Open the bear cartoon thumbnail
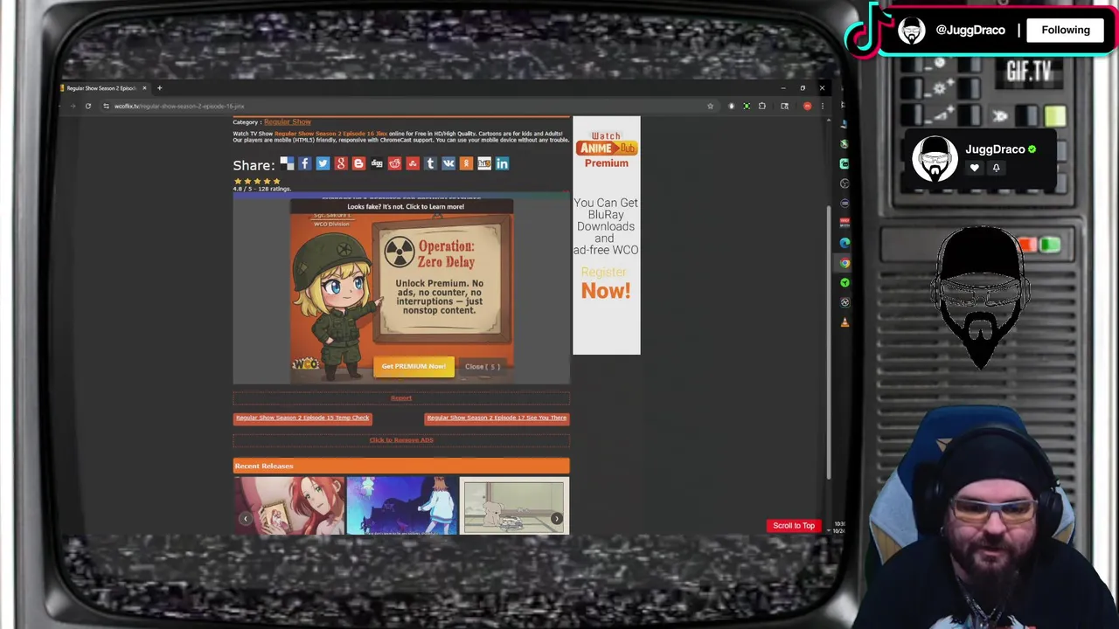This screenshot has width=1119, height=629. point(514,506)
